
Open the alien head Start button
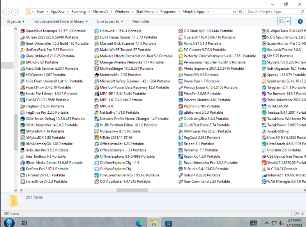(x=9, y=222)
